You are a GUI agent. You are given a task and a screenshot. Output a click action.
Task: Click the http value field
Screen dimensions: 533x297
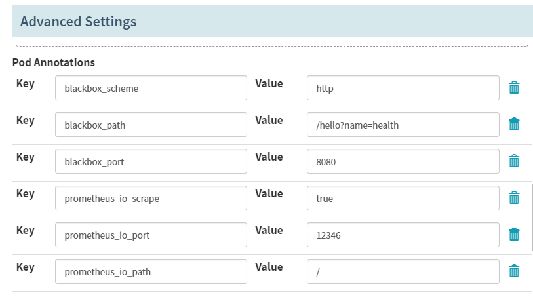(x=403, y=88)
